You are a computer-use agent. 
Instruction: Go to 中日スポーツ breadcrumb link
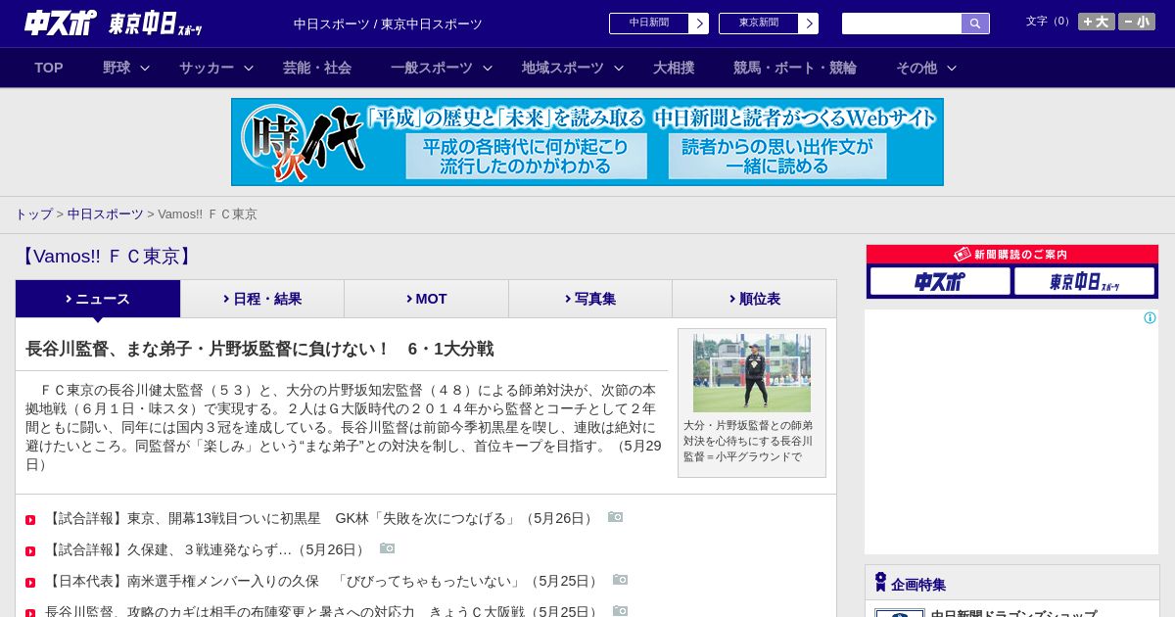pos(106,214)
